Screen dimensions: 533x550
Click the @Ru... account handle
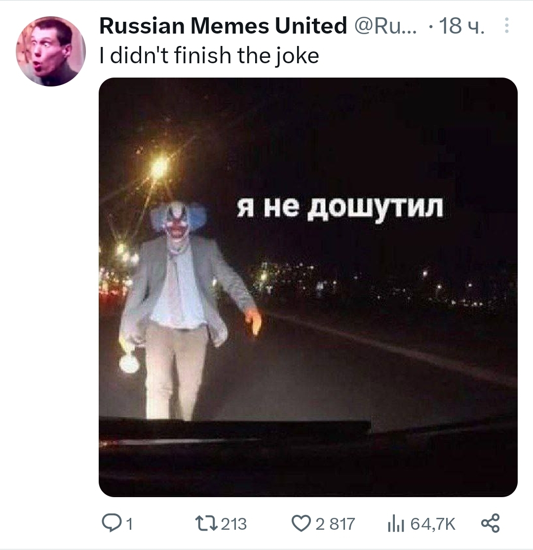point(385,26)
